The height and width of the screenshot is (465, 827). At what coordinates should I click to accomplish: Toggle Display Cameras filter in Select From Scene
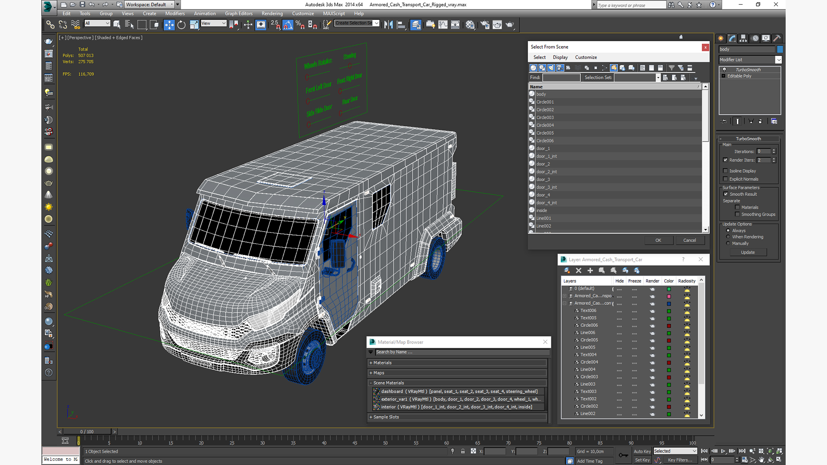[x=560, y=68]
